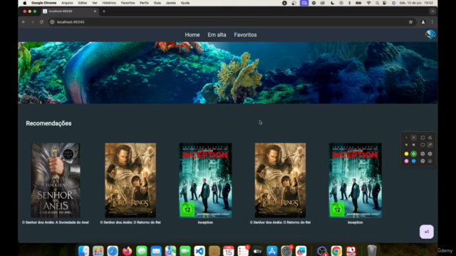Pick the blue annotation color

tap(413, 161)
